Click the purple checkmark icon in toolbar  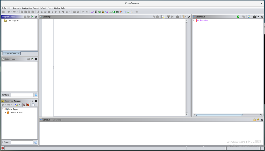click(92, 12)
